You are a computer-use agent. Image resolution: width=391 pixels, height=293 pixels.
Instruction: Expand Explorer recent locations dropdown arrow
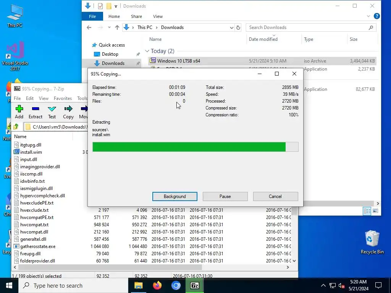tap(109, 27)
